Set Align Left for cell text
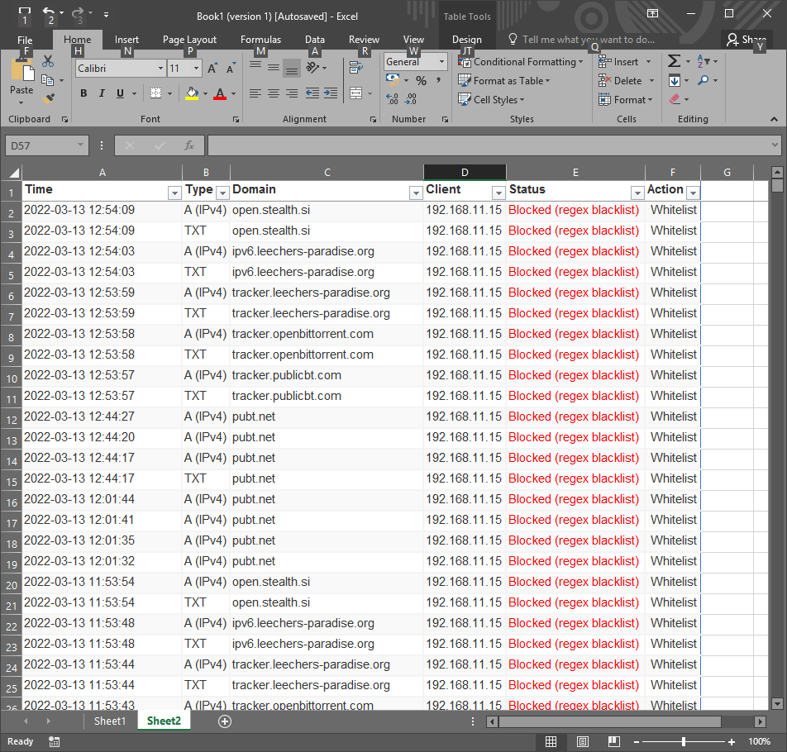This screenshot has height=752, width=787. tap(255, 93)
